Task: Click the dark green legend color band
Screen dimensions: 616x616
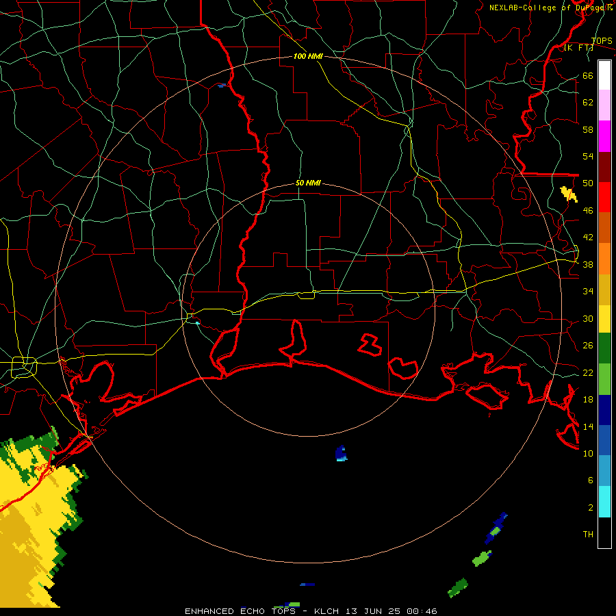Action: pyautogui.click(x=604, y=348)
